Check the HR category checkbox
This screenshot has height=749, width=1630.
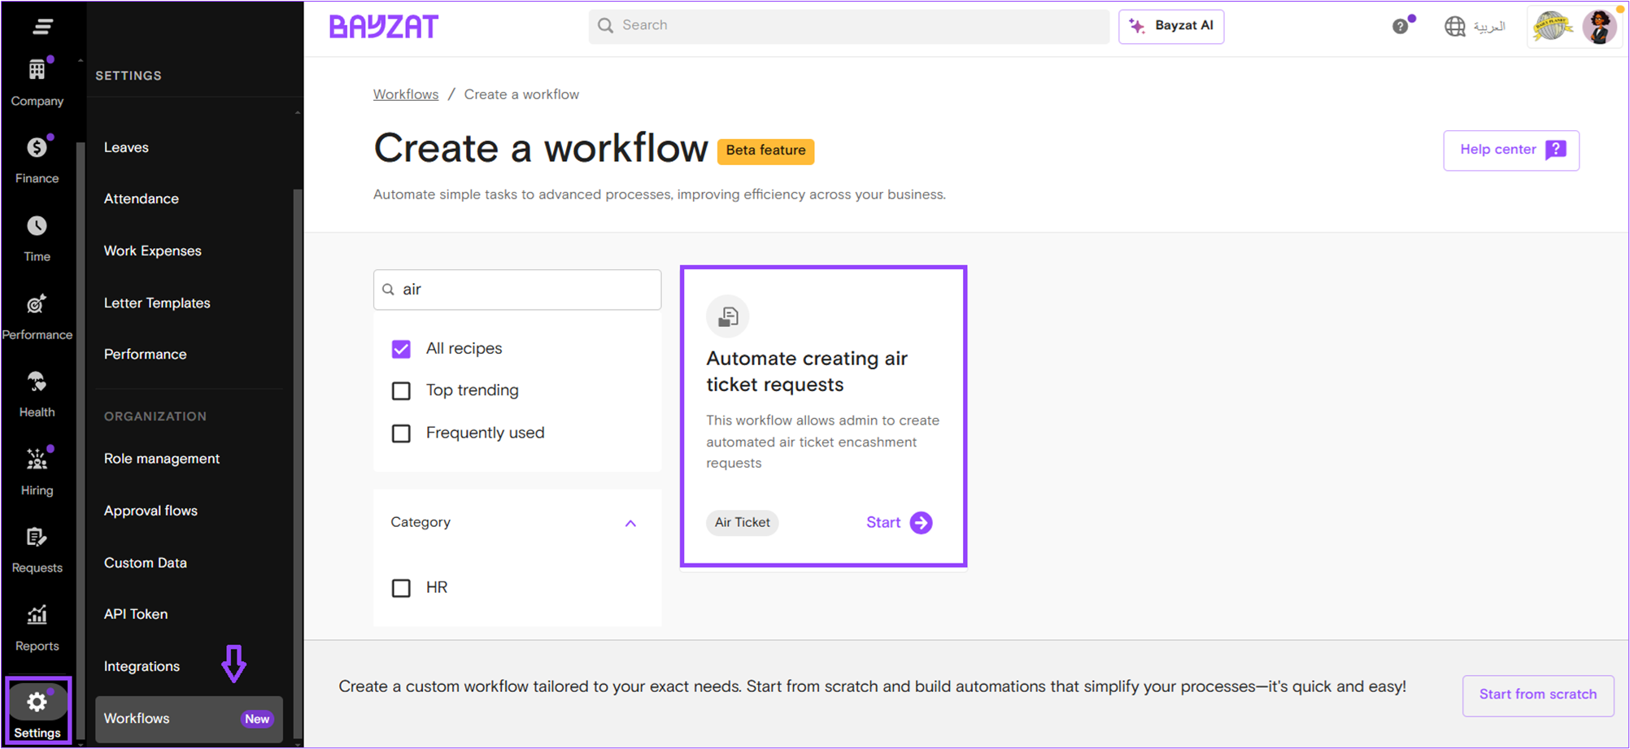401,588
